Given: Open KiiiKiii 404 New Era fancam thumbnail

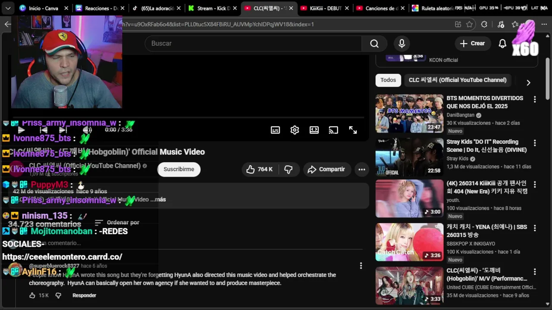Looking at the screenshot, I should [409, 198].
